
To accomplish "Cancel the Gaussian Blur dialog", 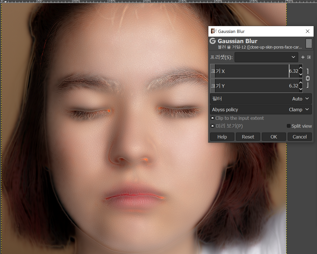I will (x=300, y=137).
